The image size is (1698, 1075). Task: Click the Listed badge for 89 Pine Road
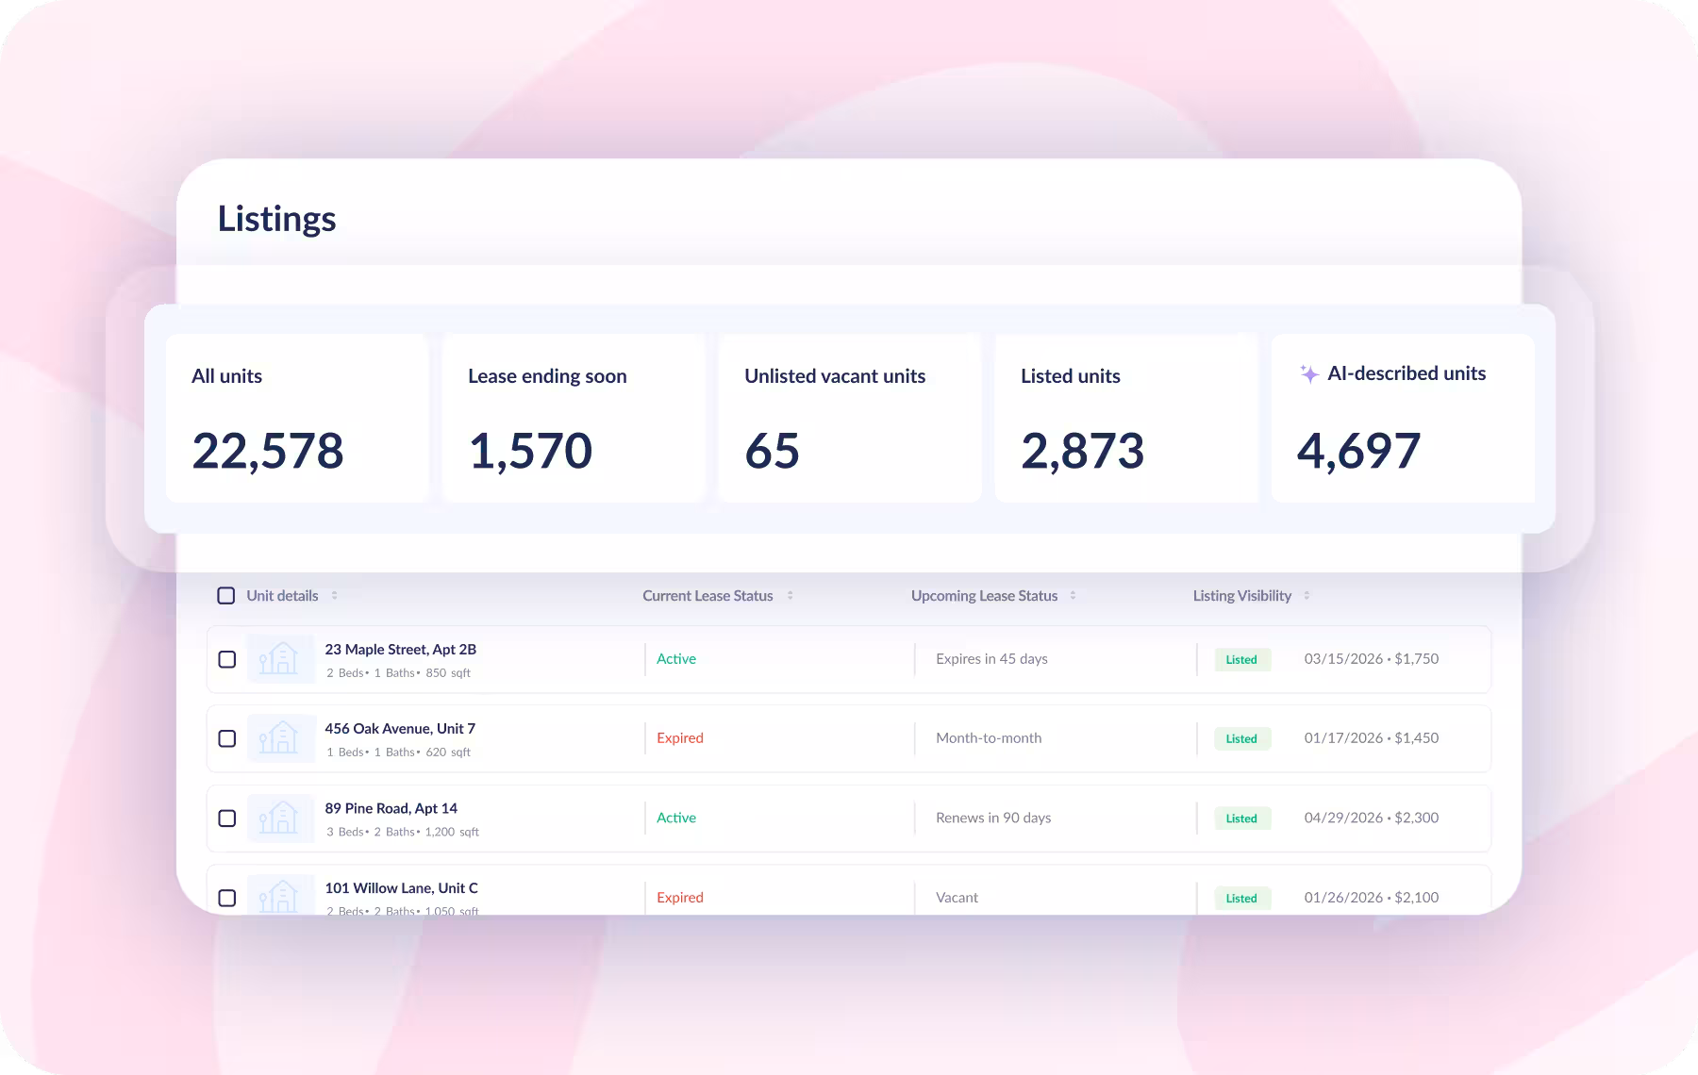point(1241,819)
